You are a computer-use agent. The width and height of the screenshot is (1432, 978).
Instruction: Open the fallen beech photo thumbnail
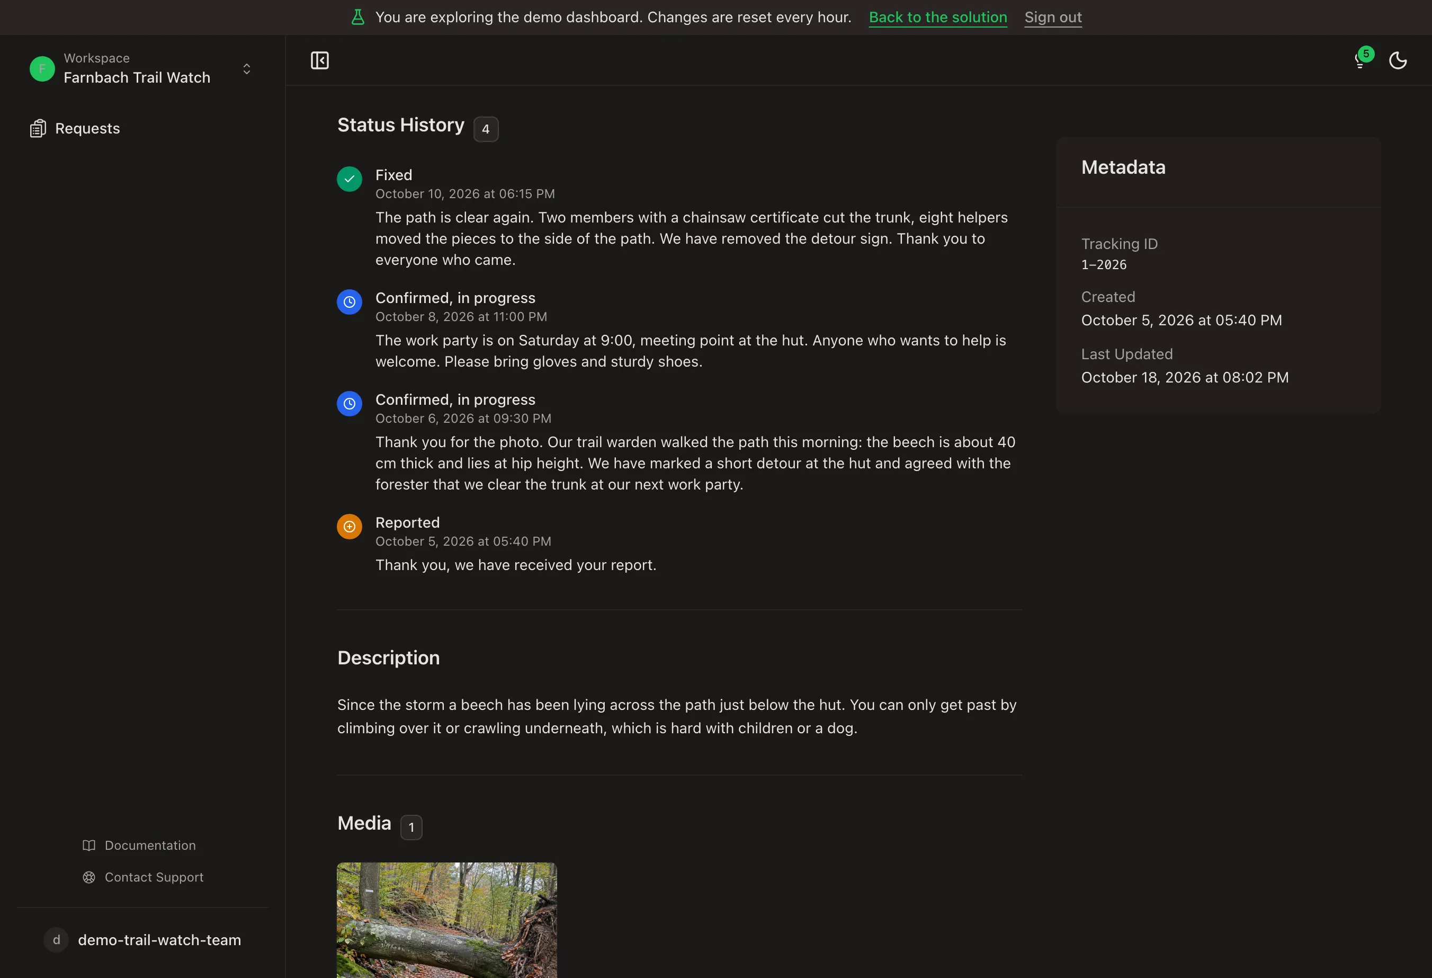pos(446,919)
